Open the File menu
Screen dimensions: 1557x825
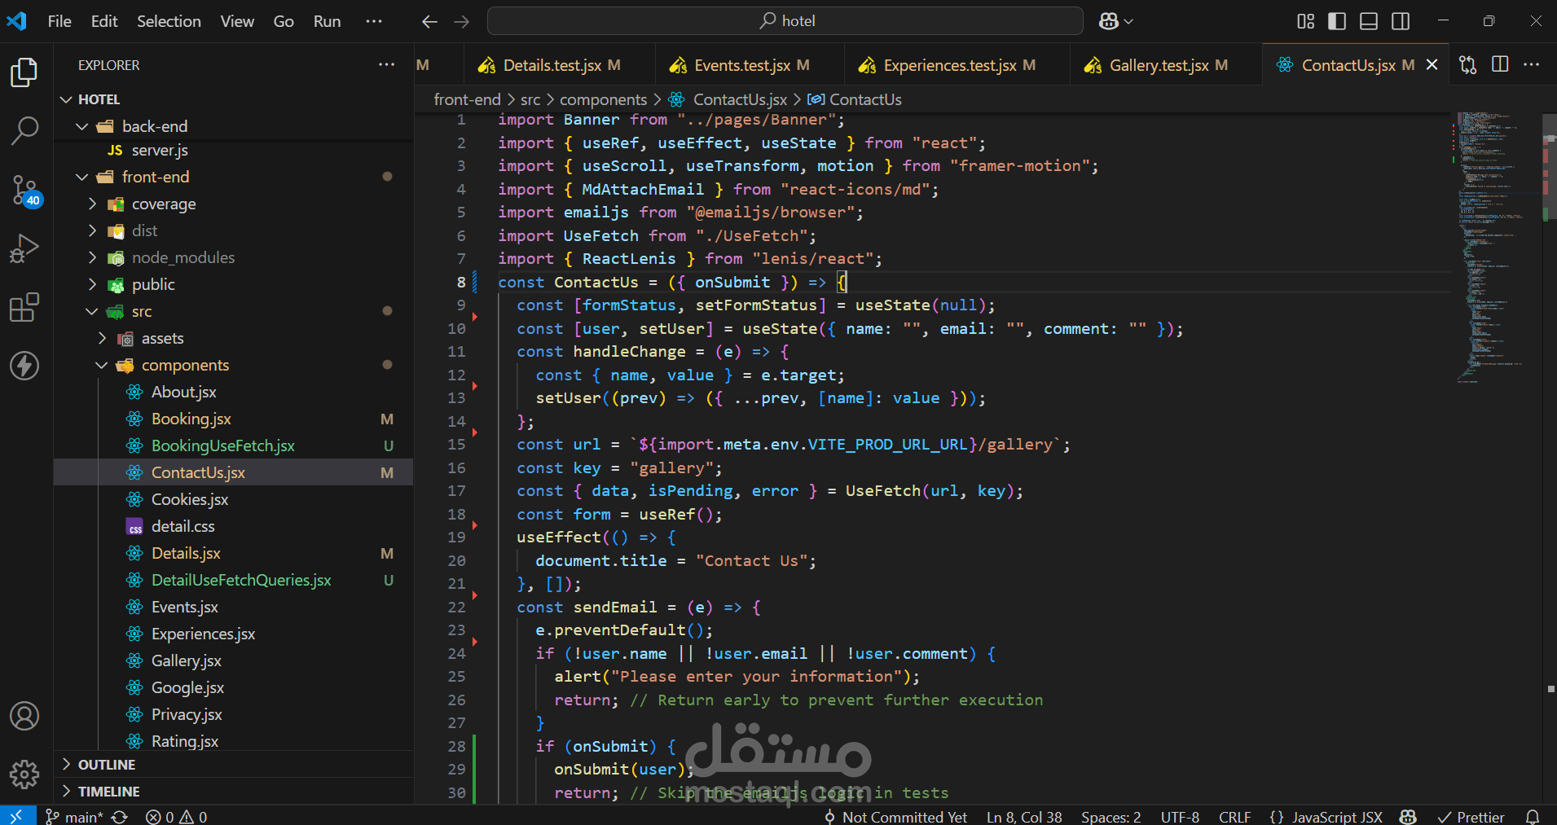point(59,21)
